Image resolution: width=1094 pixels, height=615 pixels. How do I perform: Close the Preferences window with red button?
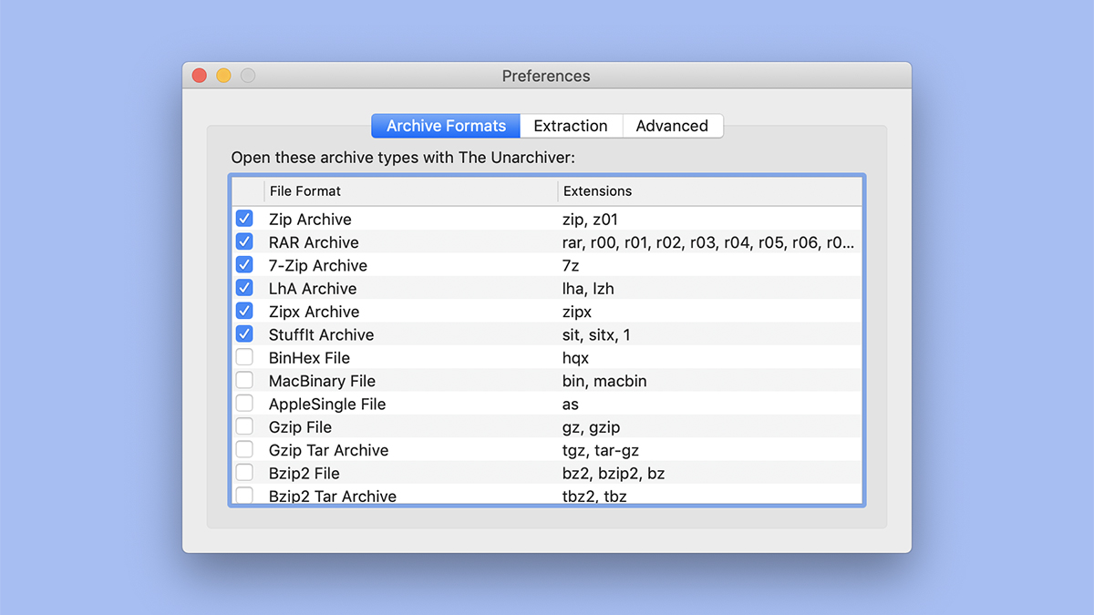point(200,76)
